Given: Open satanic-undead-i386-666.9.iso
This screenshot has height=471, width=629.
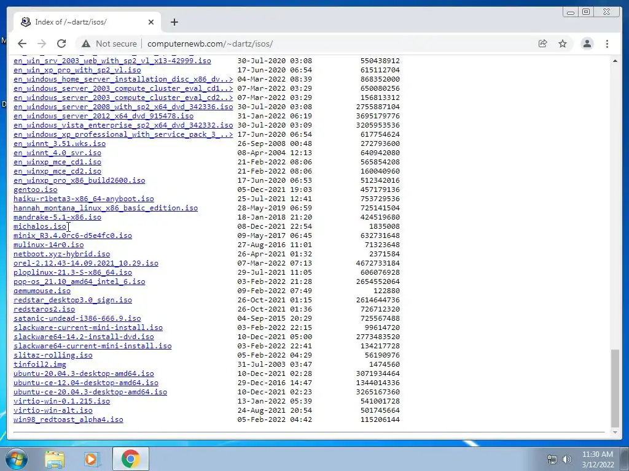Looking at the screenshot, I should click(77, 318).
